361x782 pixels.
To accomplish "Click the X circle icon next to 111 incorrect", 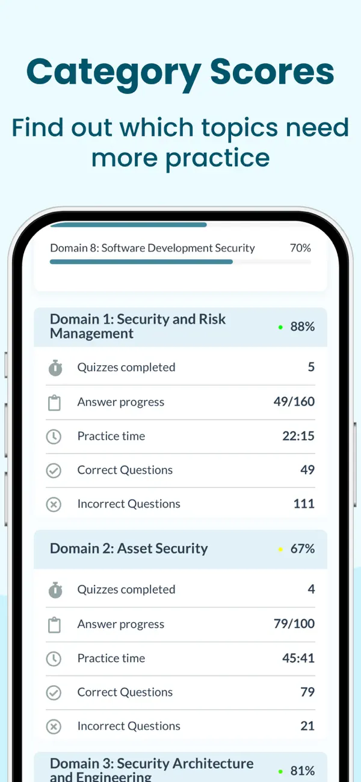I will pyautogui.click(x=54, y=504).
